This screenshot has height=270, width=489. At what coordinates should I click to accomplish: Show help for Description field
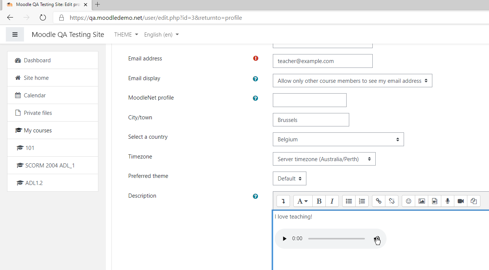(255, 196)
